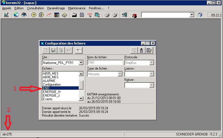Click the Nom du fichier text field
The height and width of the screenshot is (138, 223).
point(105,63)
